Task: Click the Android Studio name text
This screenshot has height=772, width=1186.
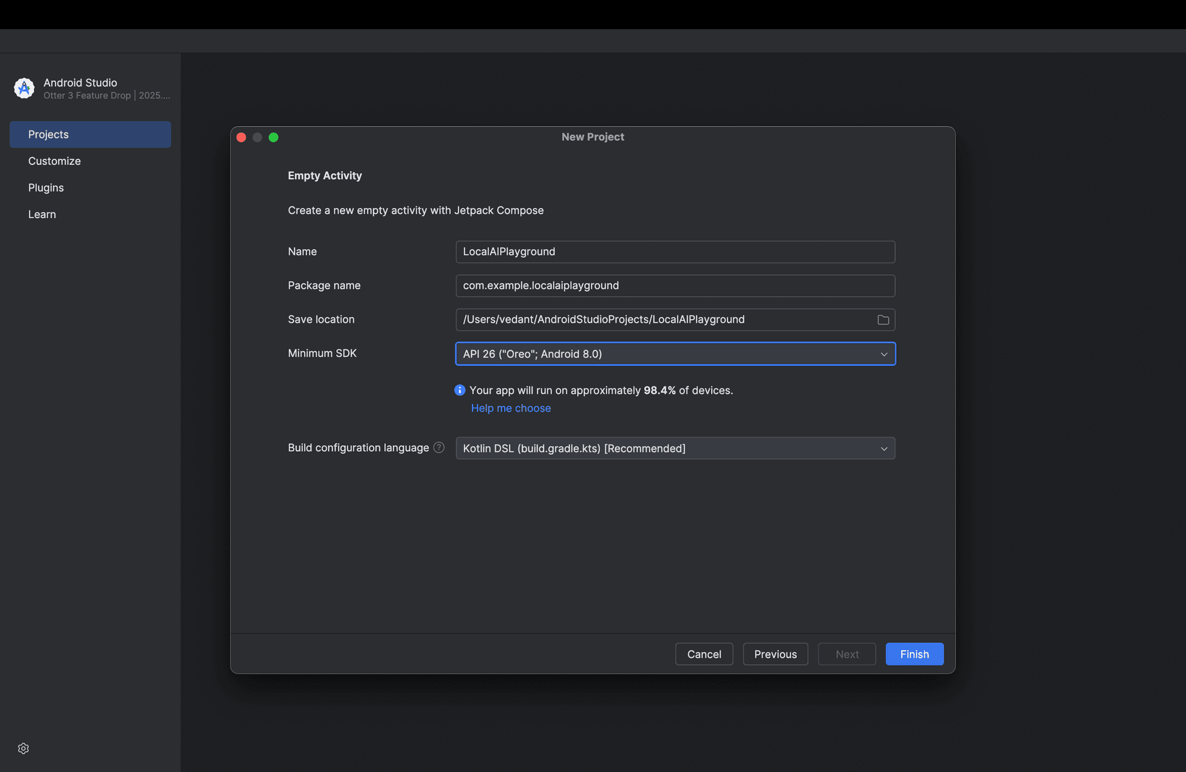Action: (x=80, y=82)
